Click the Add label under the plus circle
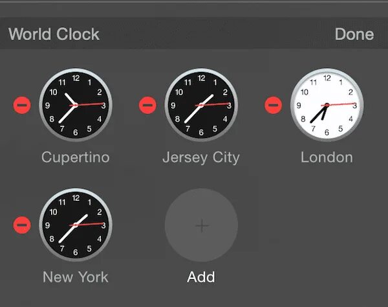Image resolution: width=388 pixels, height=307 pixels. tap(201, 277)
